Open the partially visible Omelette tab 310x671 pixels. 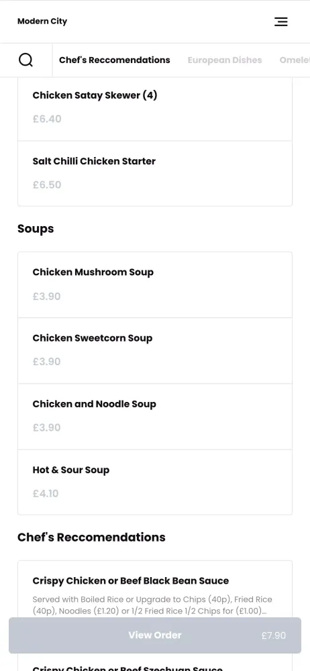point(295,60)
